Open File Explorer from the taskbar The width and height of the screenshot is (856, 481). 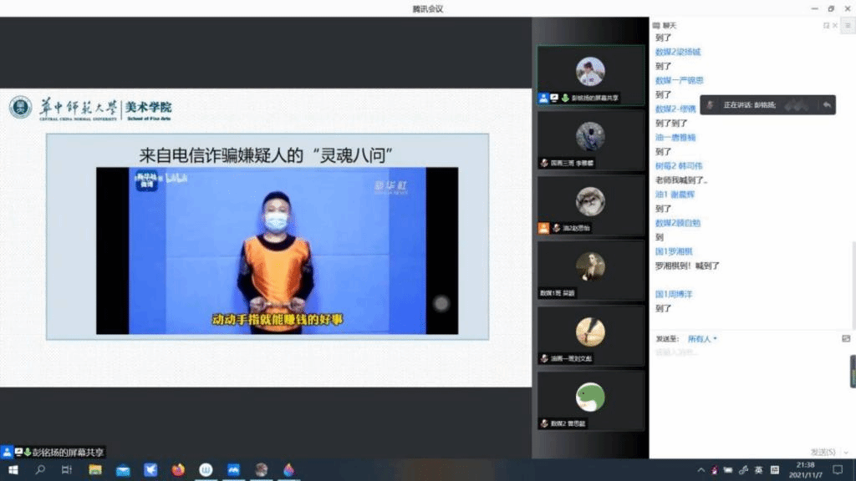point(95,470)
